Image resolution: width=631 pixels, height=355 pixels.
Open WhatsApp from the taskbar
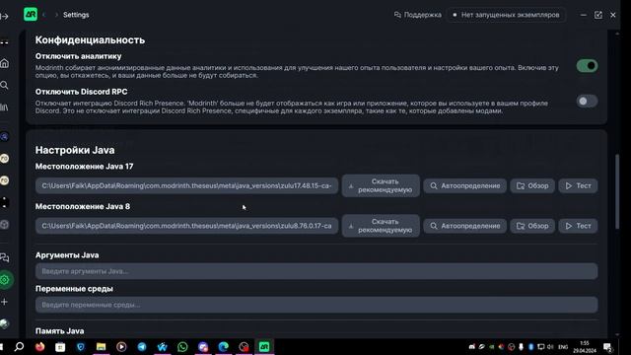point(182,346)
